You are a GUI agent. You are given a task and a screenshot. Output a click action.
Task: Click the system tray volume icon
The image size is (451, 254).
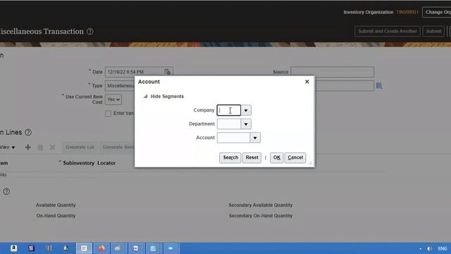click(429, 248)
